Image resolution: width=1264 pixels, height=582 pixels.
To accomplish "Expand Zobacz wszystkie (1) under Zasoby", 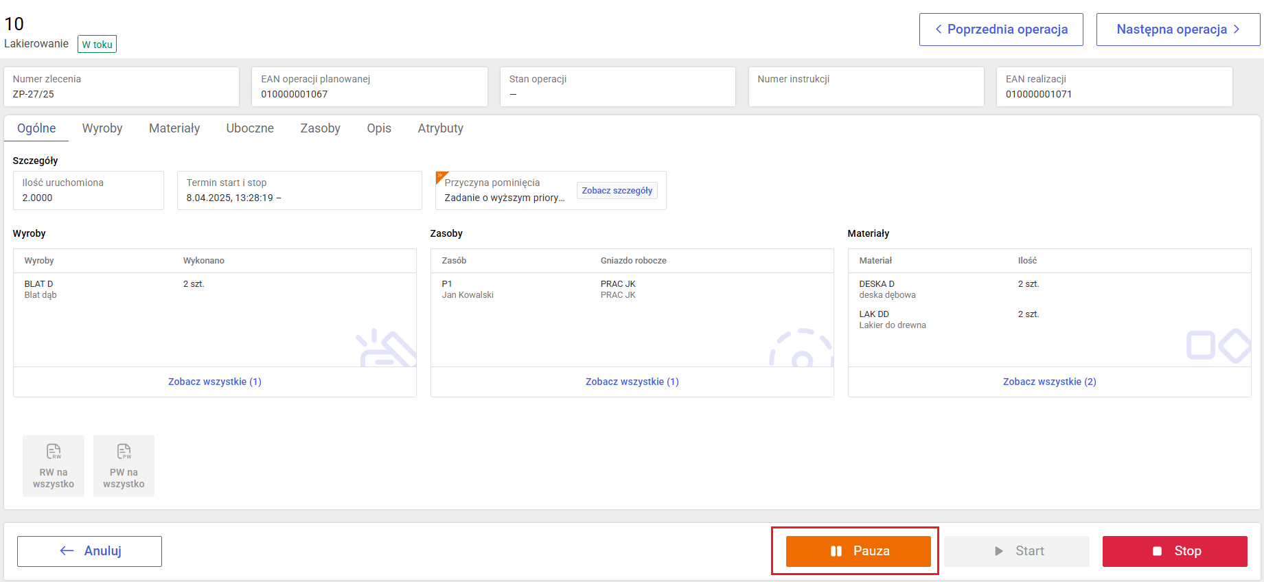I will pos(632,382).
